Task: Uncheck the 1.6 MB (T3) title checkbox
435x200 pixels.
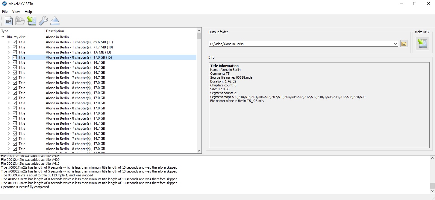Action: (15, 52)
